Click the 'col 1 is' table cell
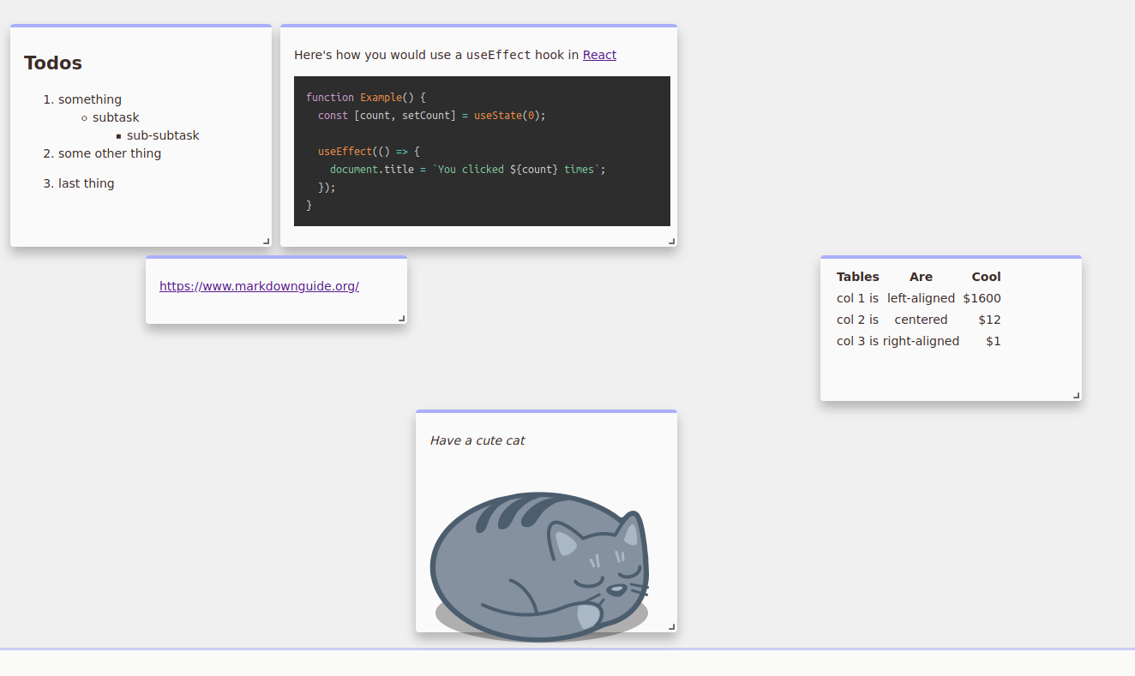The height and width of the screenshot is (676, 1135). pos(857,298)
